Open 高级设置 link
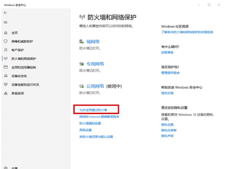This screenshot has width=240, height=169. (x=85, y=130)
